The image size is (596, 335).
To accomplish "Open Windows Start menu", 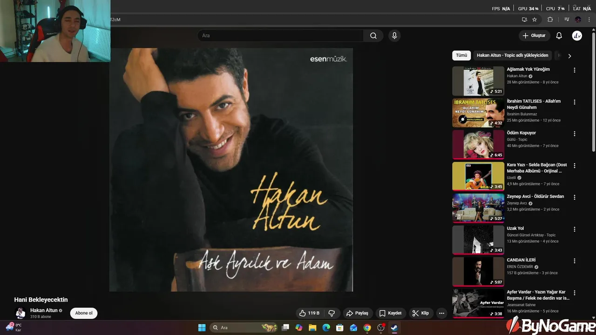I will coord(202,328).
